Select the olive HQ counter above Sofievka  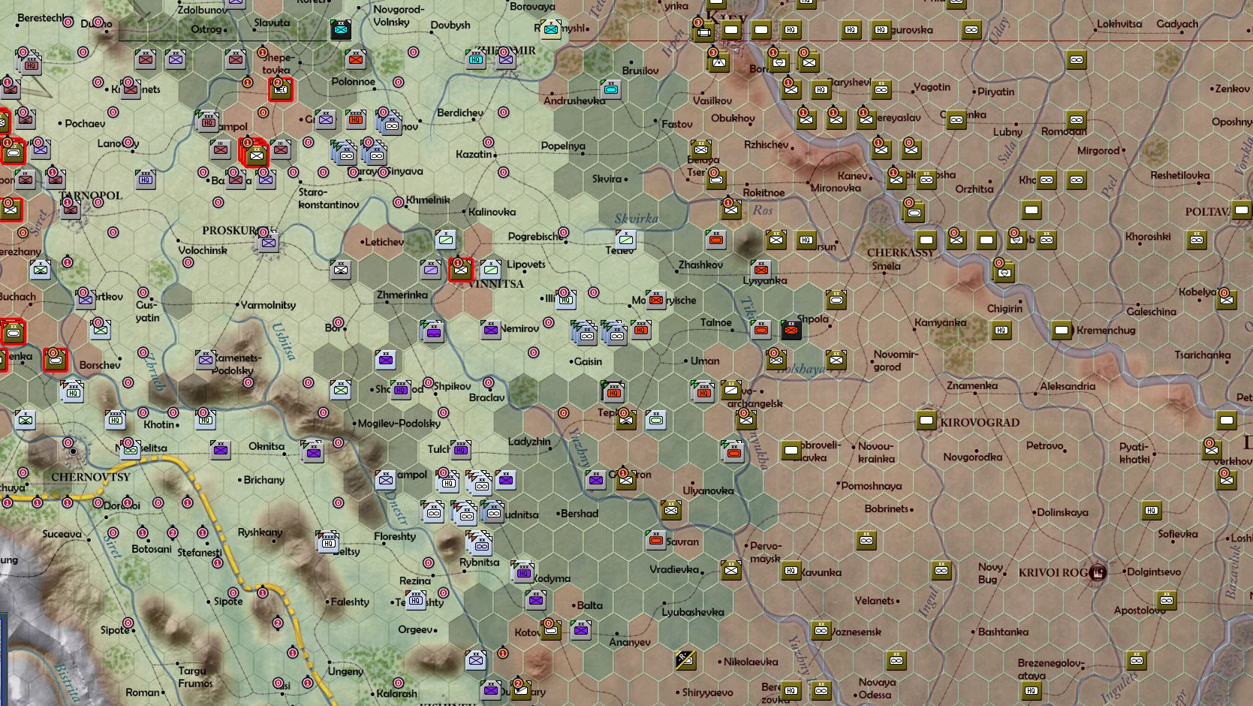coord(1151,510)
